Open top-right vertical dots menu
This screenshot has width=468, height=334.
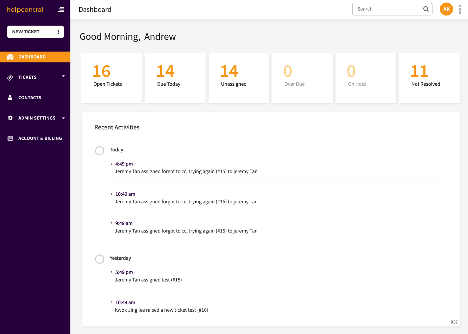(460, 10)
